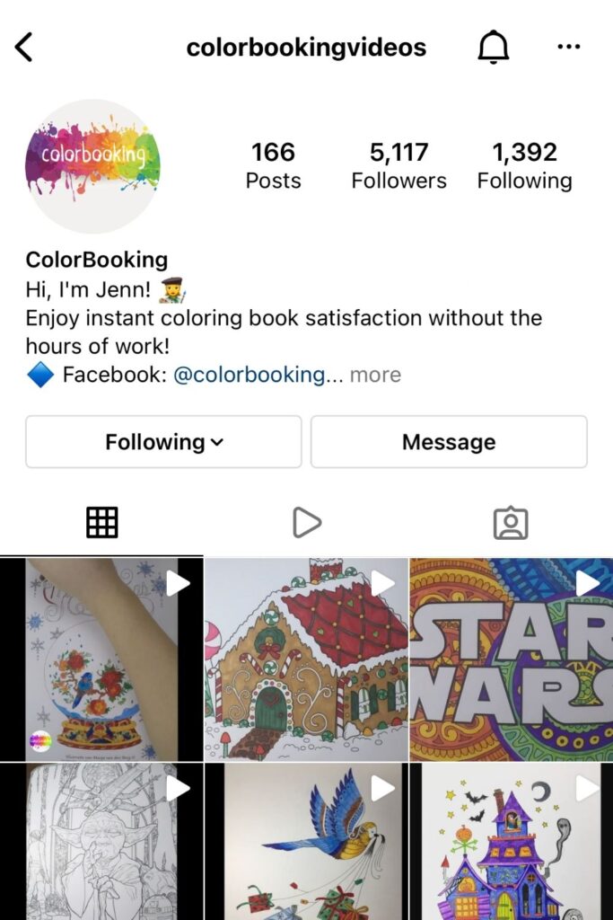View the 1,392 Following list
Viewport: 613px width, 920px height.
point(524,165)
